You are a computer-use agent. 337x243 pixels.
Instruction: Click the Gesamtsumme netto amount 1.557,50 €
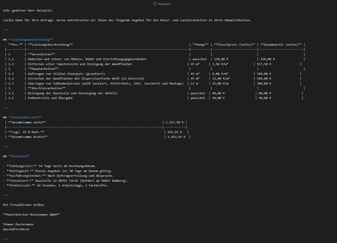(x=174, y=122)
